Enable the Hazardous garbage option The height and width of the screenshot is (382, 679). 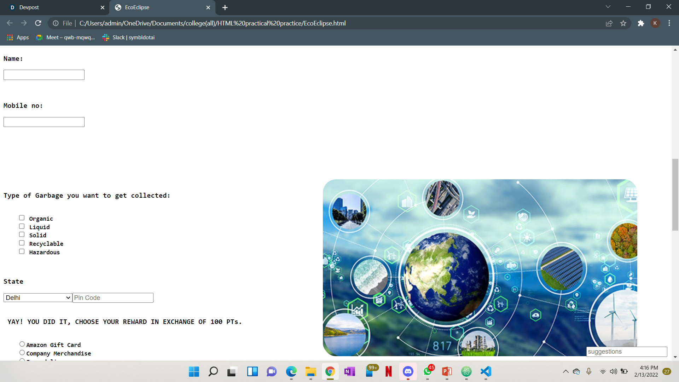[x=22, y=251]
